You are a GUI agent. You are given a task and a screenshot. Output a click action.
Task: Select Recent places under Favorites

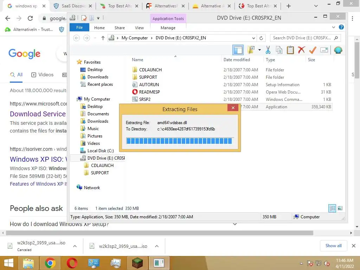pyautogui.click(x=100, y=84)
